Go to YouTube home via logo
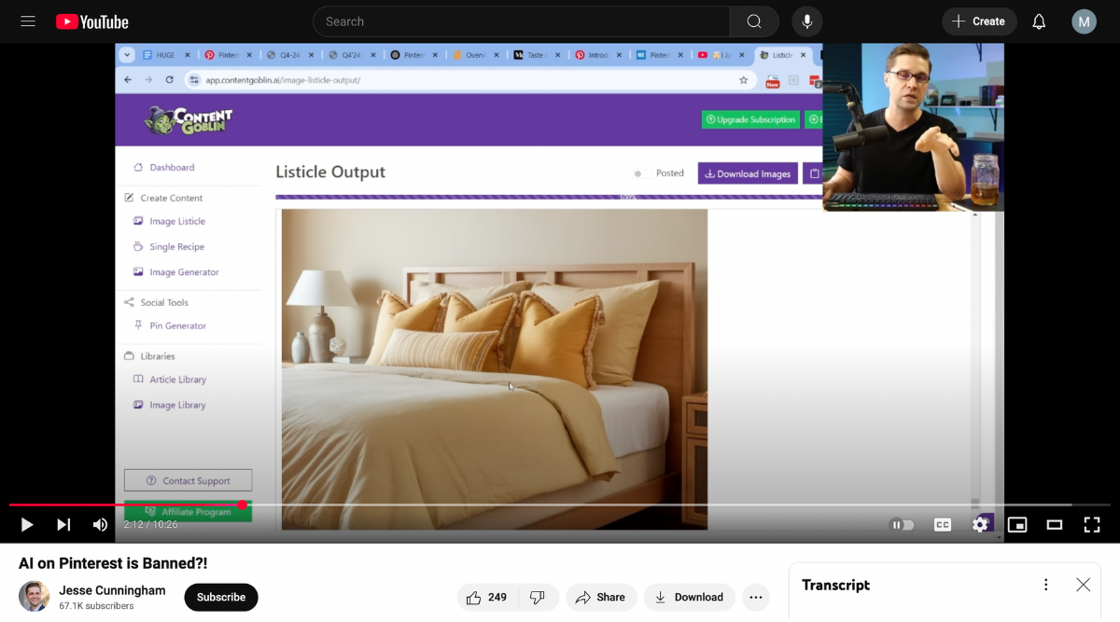1120x622 pixels. 92,21
